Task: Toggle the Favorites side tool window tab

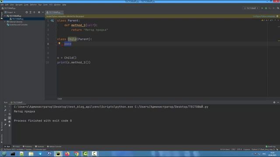Action: pos(2,139)
